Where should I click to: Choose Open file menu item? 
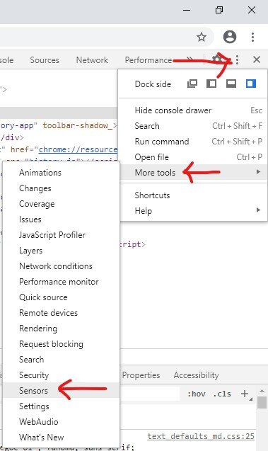pos(193,156)
